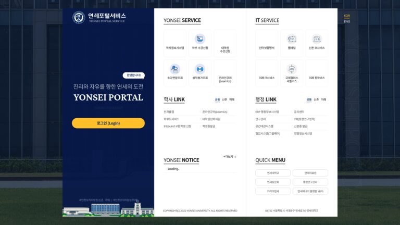Click the 연세대학교 quick menu button
Viewport: 400px width, 225px height.
pos(273,173)
